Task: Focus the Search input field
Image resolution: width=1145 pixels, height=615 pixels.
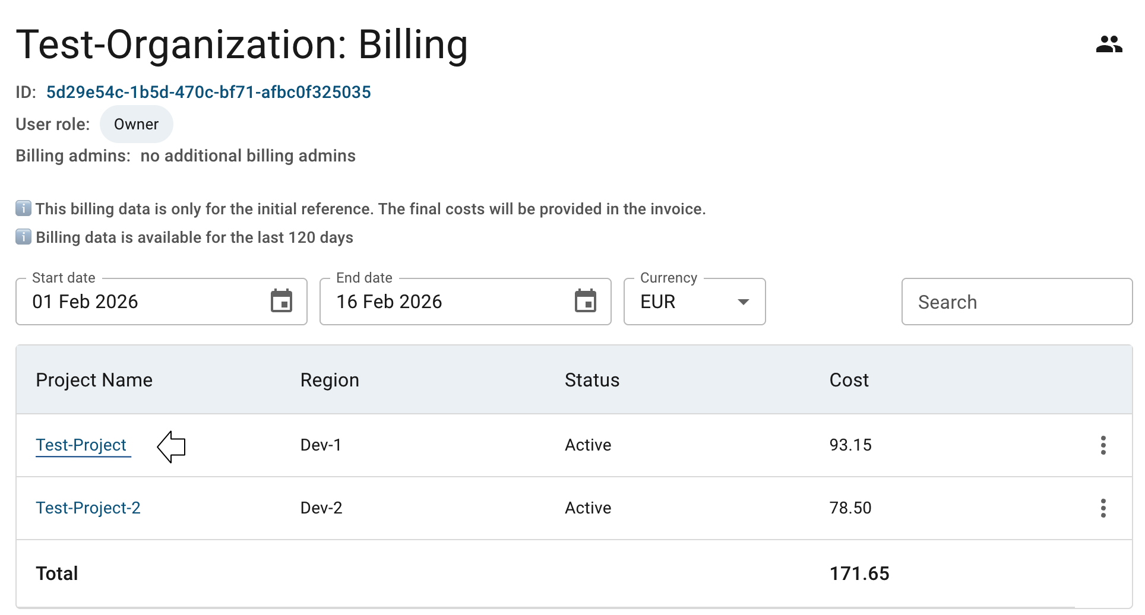Action: pos(1016,302)
